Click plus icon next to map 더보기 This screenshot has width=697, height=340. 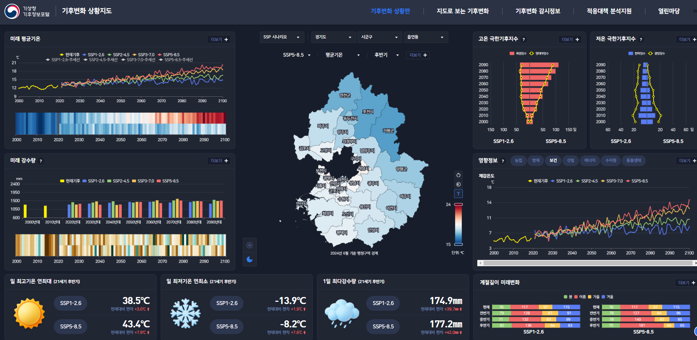click(x=425, y=55)
